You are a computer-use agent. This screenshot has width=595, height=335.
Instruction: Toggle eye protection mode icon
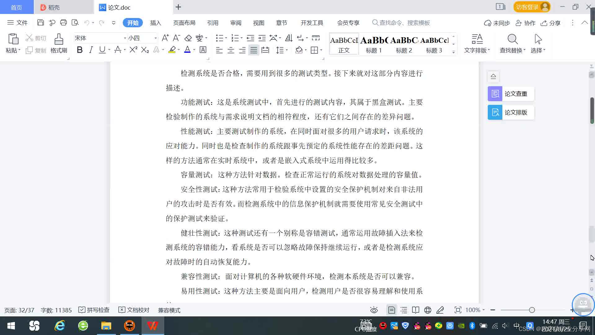pos(374,310)
